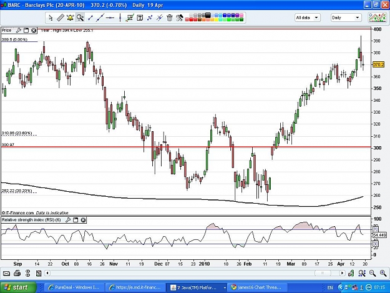Click the link chain icon at bottom left

click(x=27, y=274)
